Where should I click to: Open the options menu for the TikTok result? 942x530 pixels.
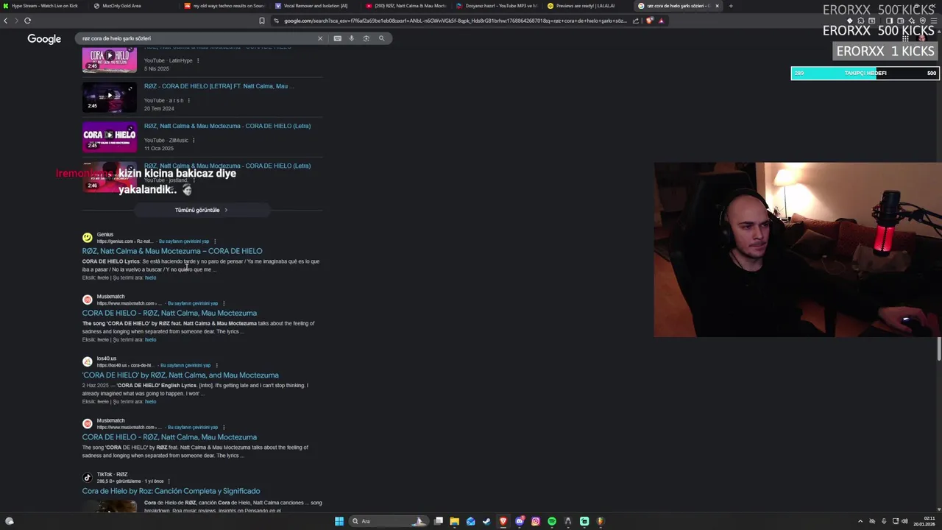169,481
